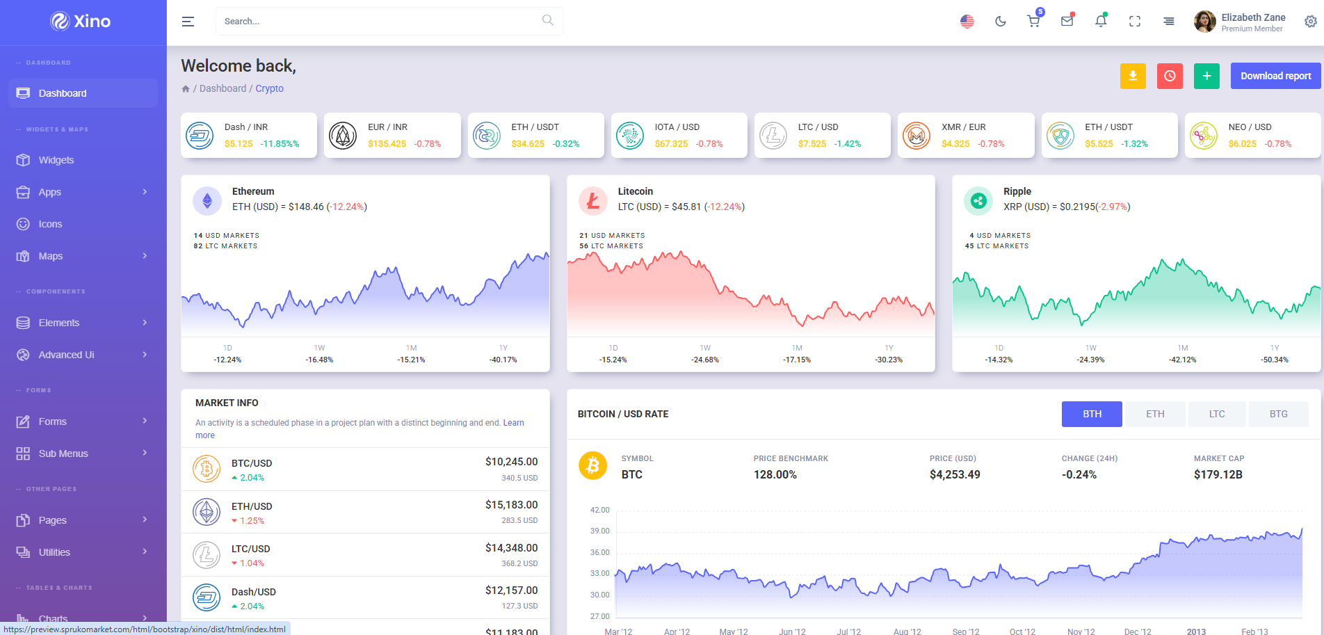Click the Ethereum card diamond icon
The image size is (1324, 635).
point(207,201)
